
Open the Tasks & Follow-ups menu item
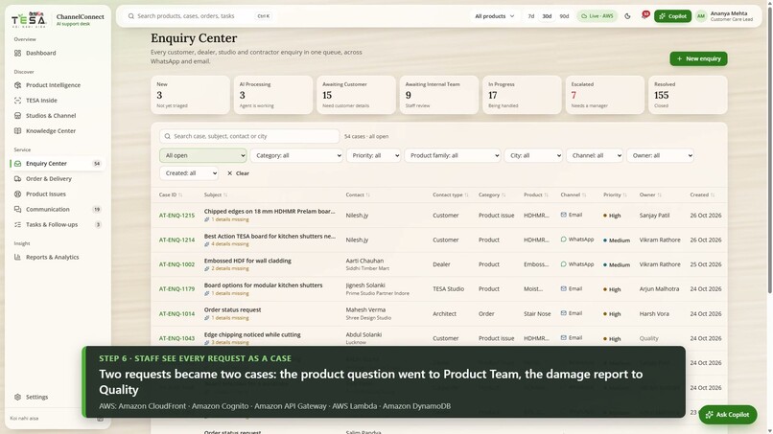[x=58, y=224]
